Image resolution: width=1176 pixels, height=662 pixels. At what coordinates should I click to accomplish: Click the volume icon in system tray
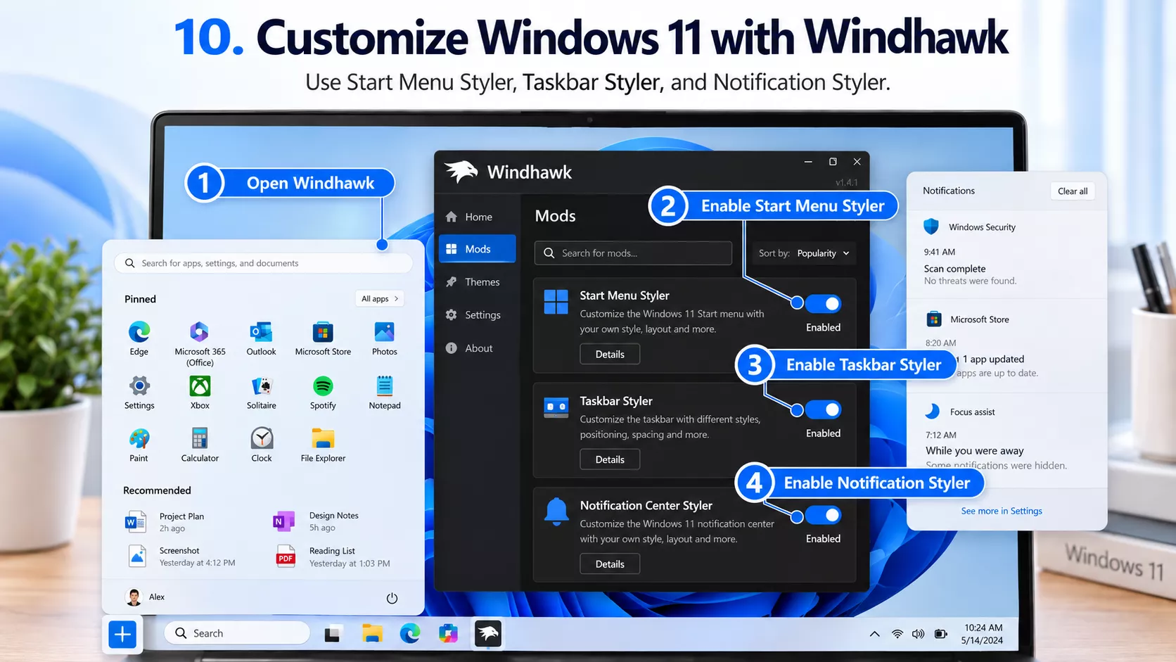click(x=918, y=634)
